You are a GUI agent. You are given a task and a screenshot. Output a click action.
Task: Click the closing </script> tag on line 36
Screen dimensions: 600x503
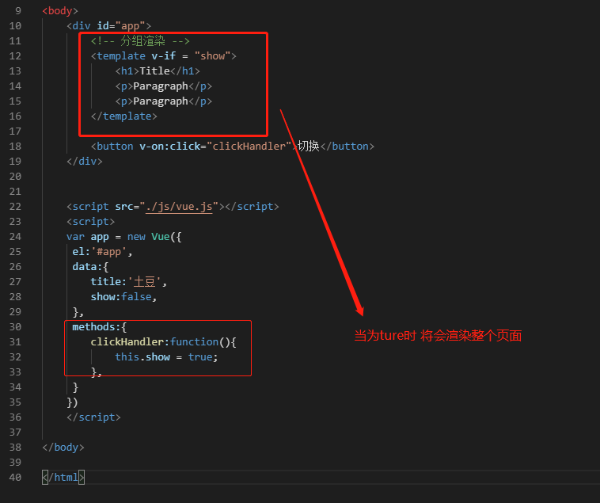tap(93, 417)
